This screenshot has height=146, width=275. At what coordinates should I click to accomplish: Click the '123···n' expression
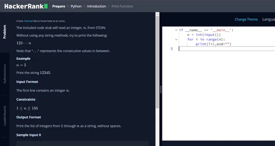(24, 43)
